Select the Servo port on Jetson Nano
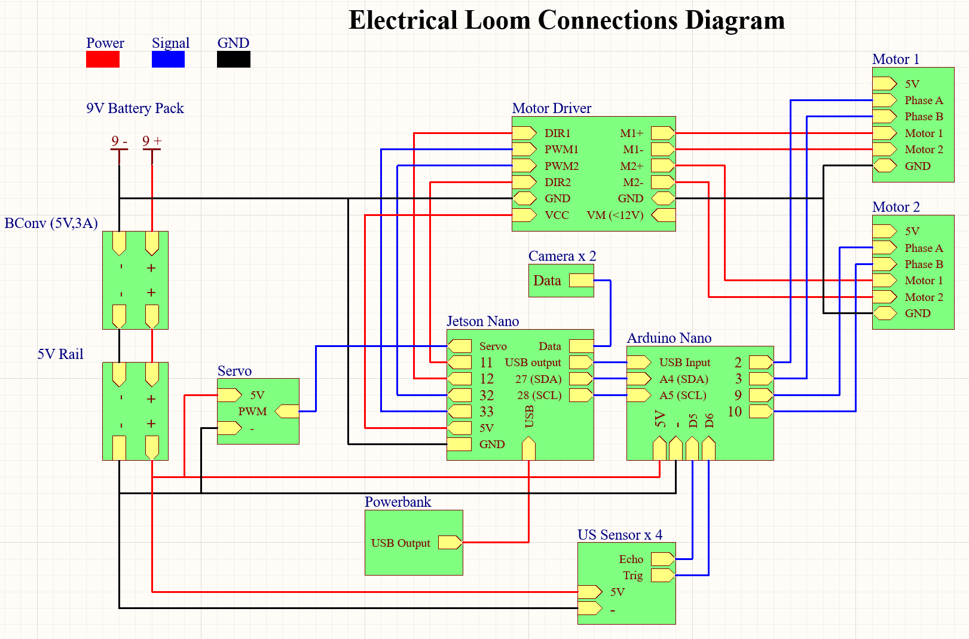Image resolution: width=969 pixels, height=639 pixels. point(459,346)
